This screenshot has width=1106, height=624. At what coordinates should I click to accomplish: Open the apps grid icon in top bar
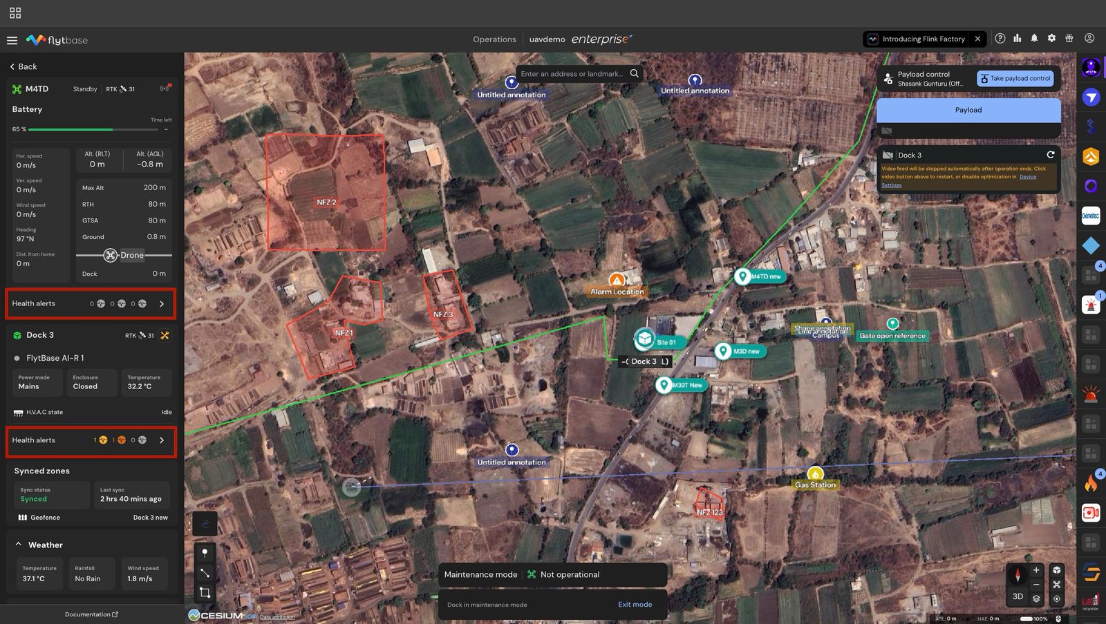(15, 13)
